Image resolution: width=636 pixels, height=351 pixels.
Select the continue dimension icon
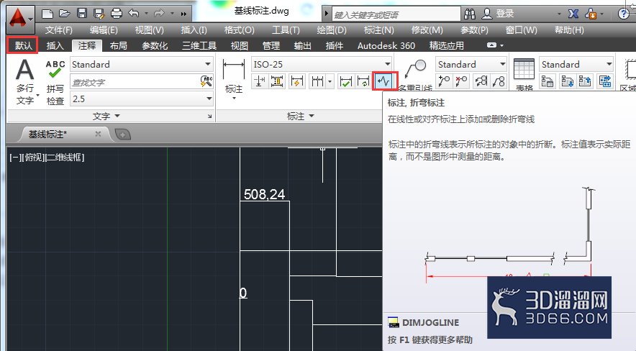(x=317, y=81)
